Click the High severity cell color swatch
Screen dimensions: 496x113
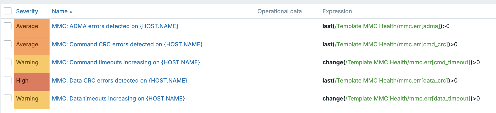tap(32, 82)
